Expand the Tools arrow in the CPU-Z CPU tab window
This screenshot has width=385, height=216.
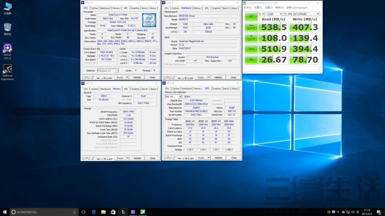coord(127,78)
